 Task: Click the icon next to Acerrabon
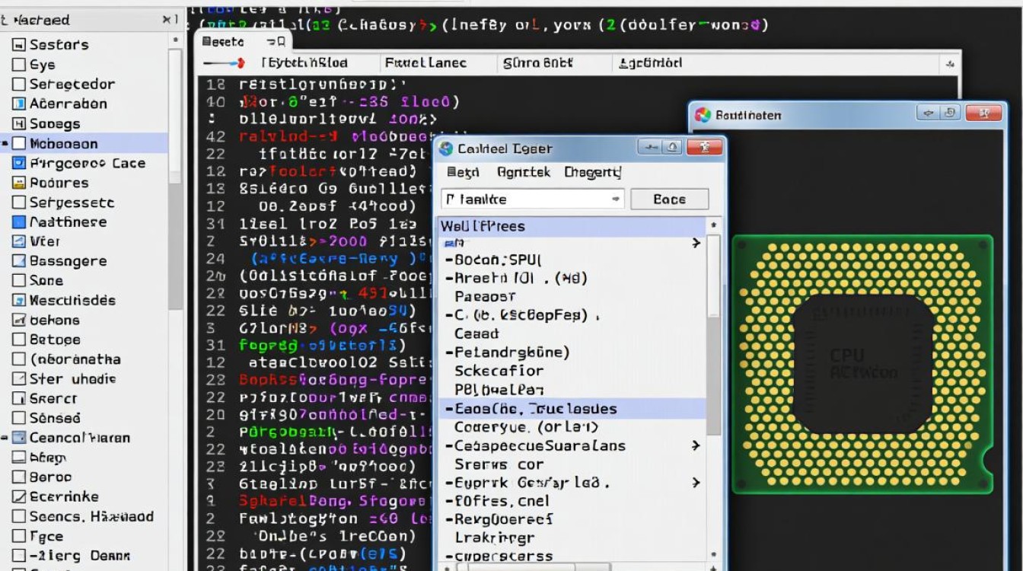coord(19,104)
